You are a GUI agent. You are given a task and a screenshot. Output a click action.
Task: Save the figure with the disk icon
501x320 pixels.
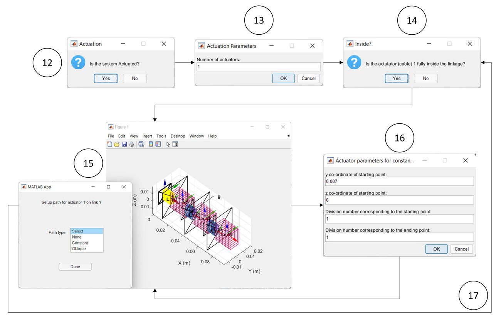(x=124, y=144)
